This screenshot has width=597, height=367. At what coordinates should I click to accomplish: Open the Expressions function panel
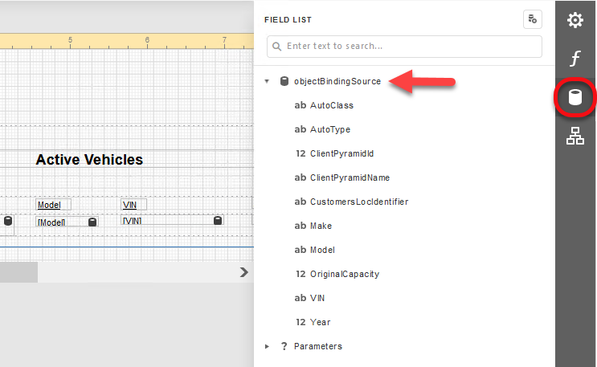[575, 59]
